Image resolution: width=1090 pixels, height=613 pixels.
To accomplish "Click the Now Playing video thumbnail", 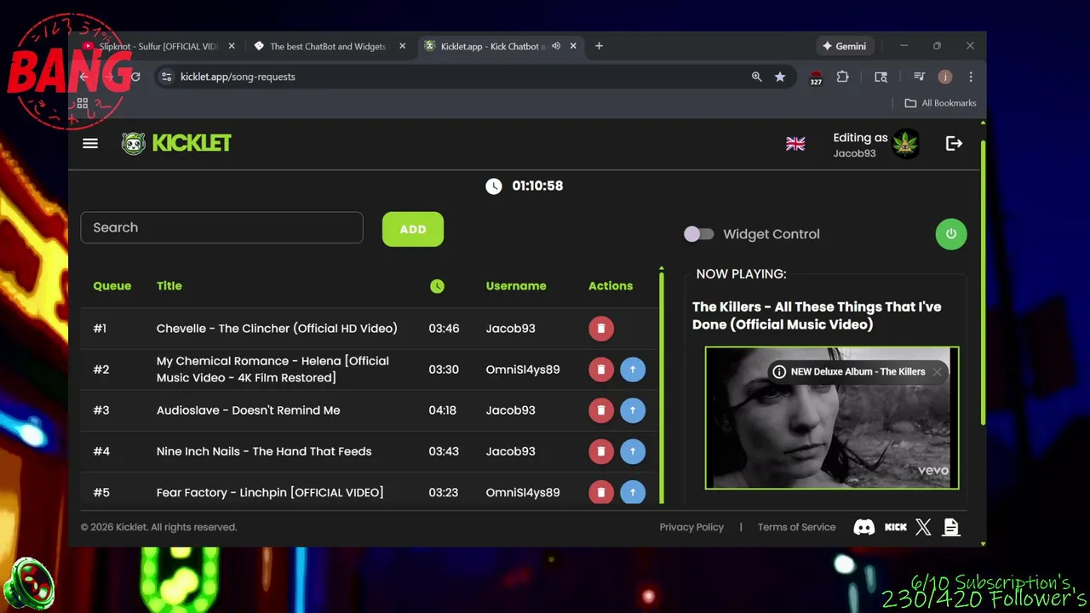I will [x=832, y=418].
